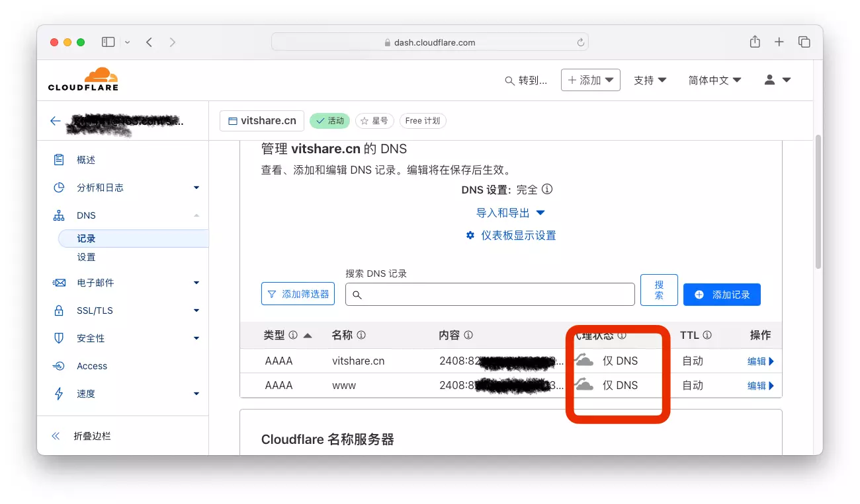Show Safari tab overview icon
This screenshot has width=860, height=504.
pos(804,42)
